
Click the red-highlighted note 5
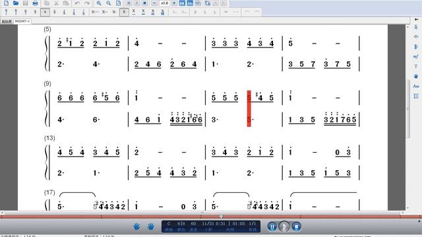pos(249,98)
